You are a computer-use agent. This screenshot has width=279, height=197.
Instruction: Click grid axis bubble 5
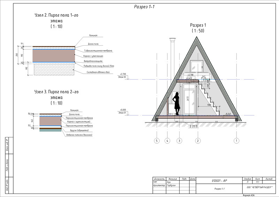[x=157, y=141]
